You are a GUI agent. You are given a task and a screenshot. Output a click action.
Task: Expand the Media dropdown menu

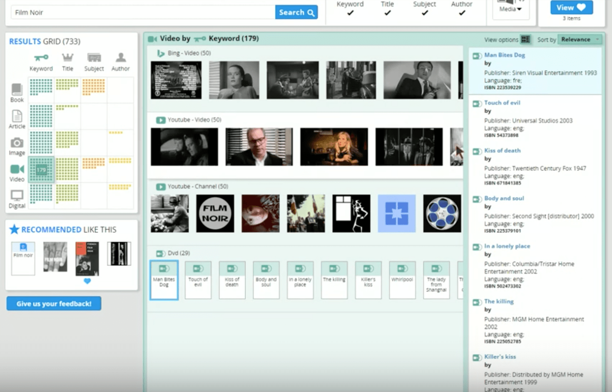(x=510, y=9)
